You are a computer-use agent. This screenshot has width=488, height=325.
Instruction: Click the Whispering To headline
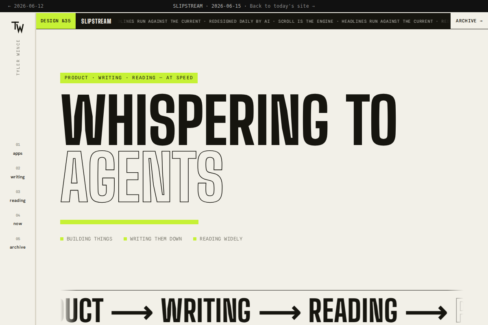[x=228, y=119]
